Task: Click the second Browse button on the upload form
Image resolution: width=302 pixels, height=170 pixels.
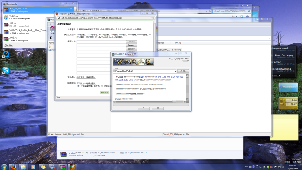Action: coord(132,45)
